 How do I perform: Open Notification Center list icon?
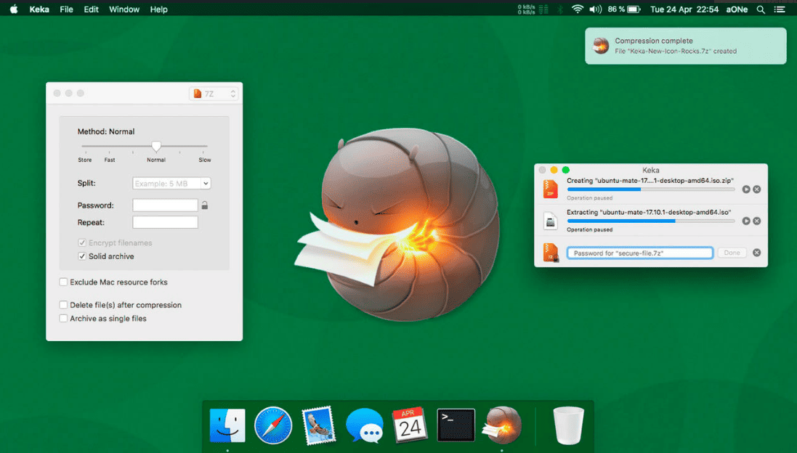pyautogui.click(x=780, y=9)
